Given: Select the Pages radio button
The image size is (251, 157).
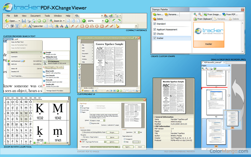Looking at the screenshot, I should [x=81, y=112].
